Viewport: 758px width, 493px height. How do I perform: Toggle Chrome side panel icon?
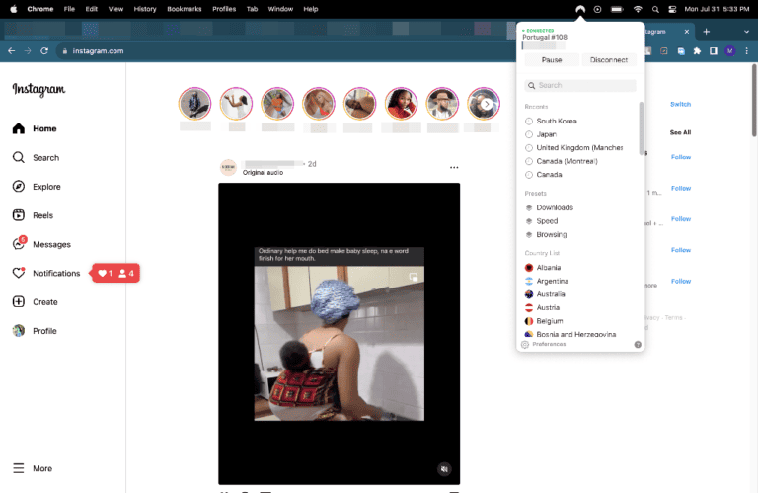click(713, 50)
